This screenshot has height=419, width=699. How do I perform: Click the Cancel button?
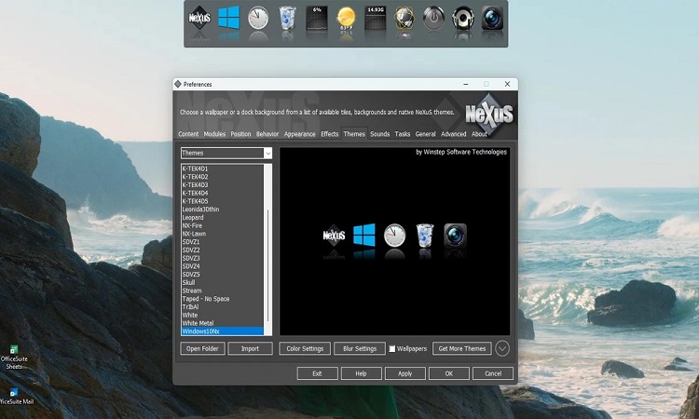(493, 373)
